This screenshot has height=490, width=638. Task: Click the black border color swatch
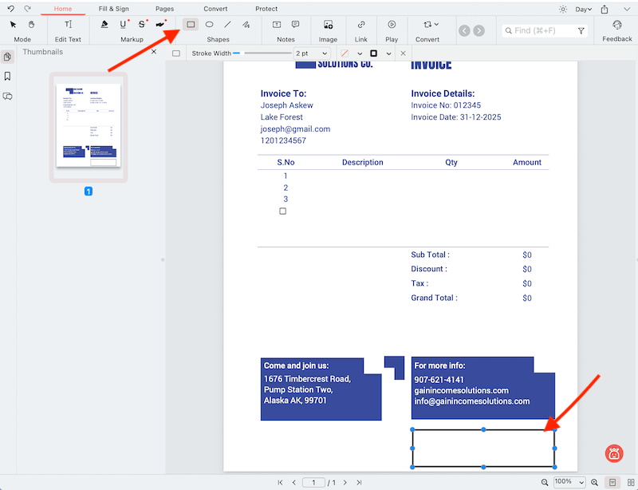click(x=373, y=53)
